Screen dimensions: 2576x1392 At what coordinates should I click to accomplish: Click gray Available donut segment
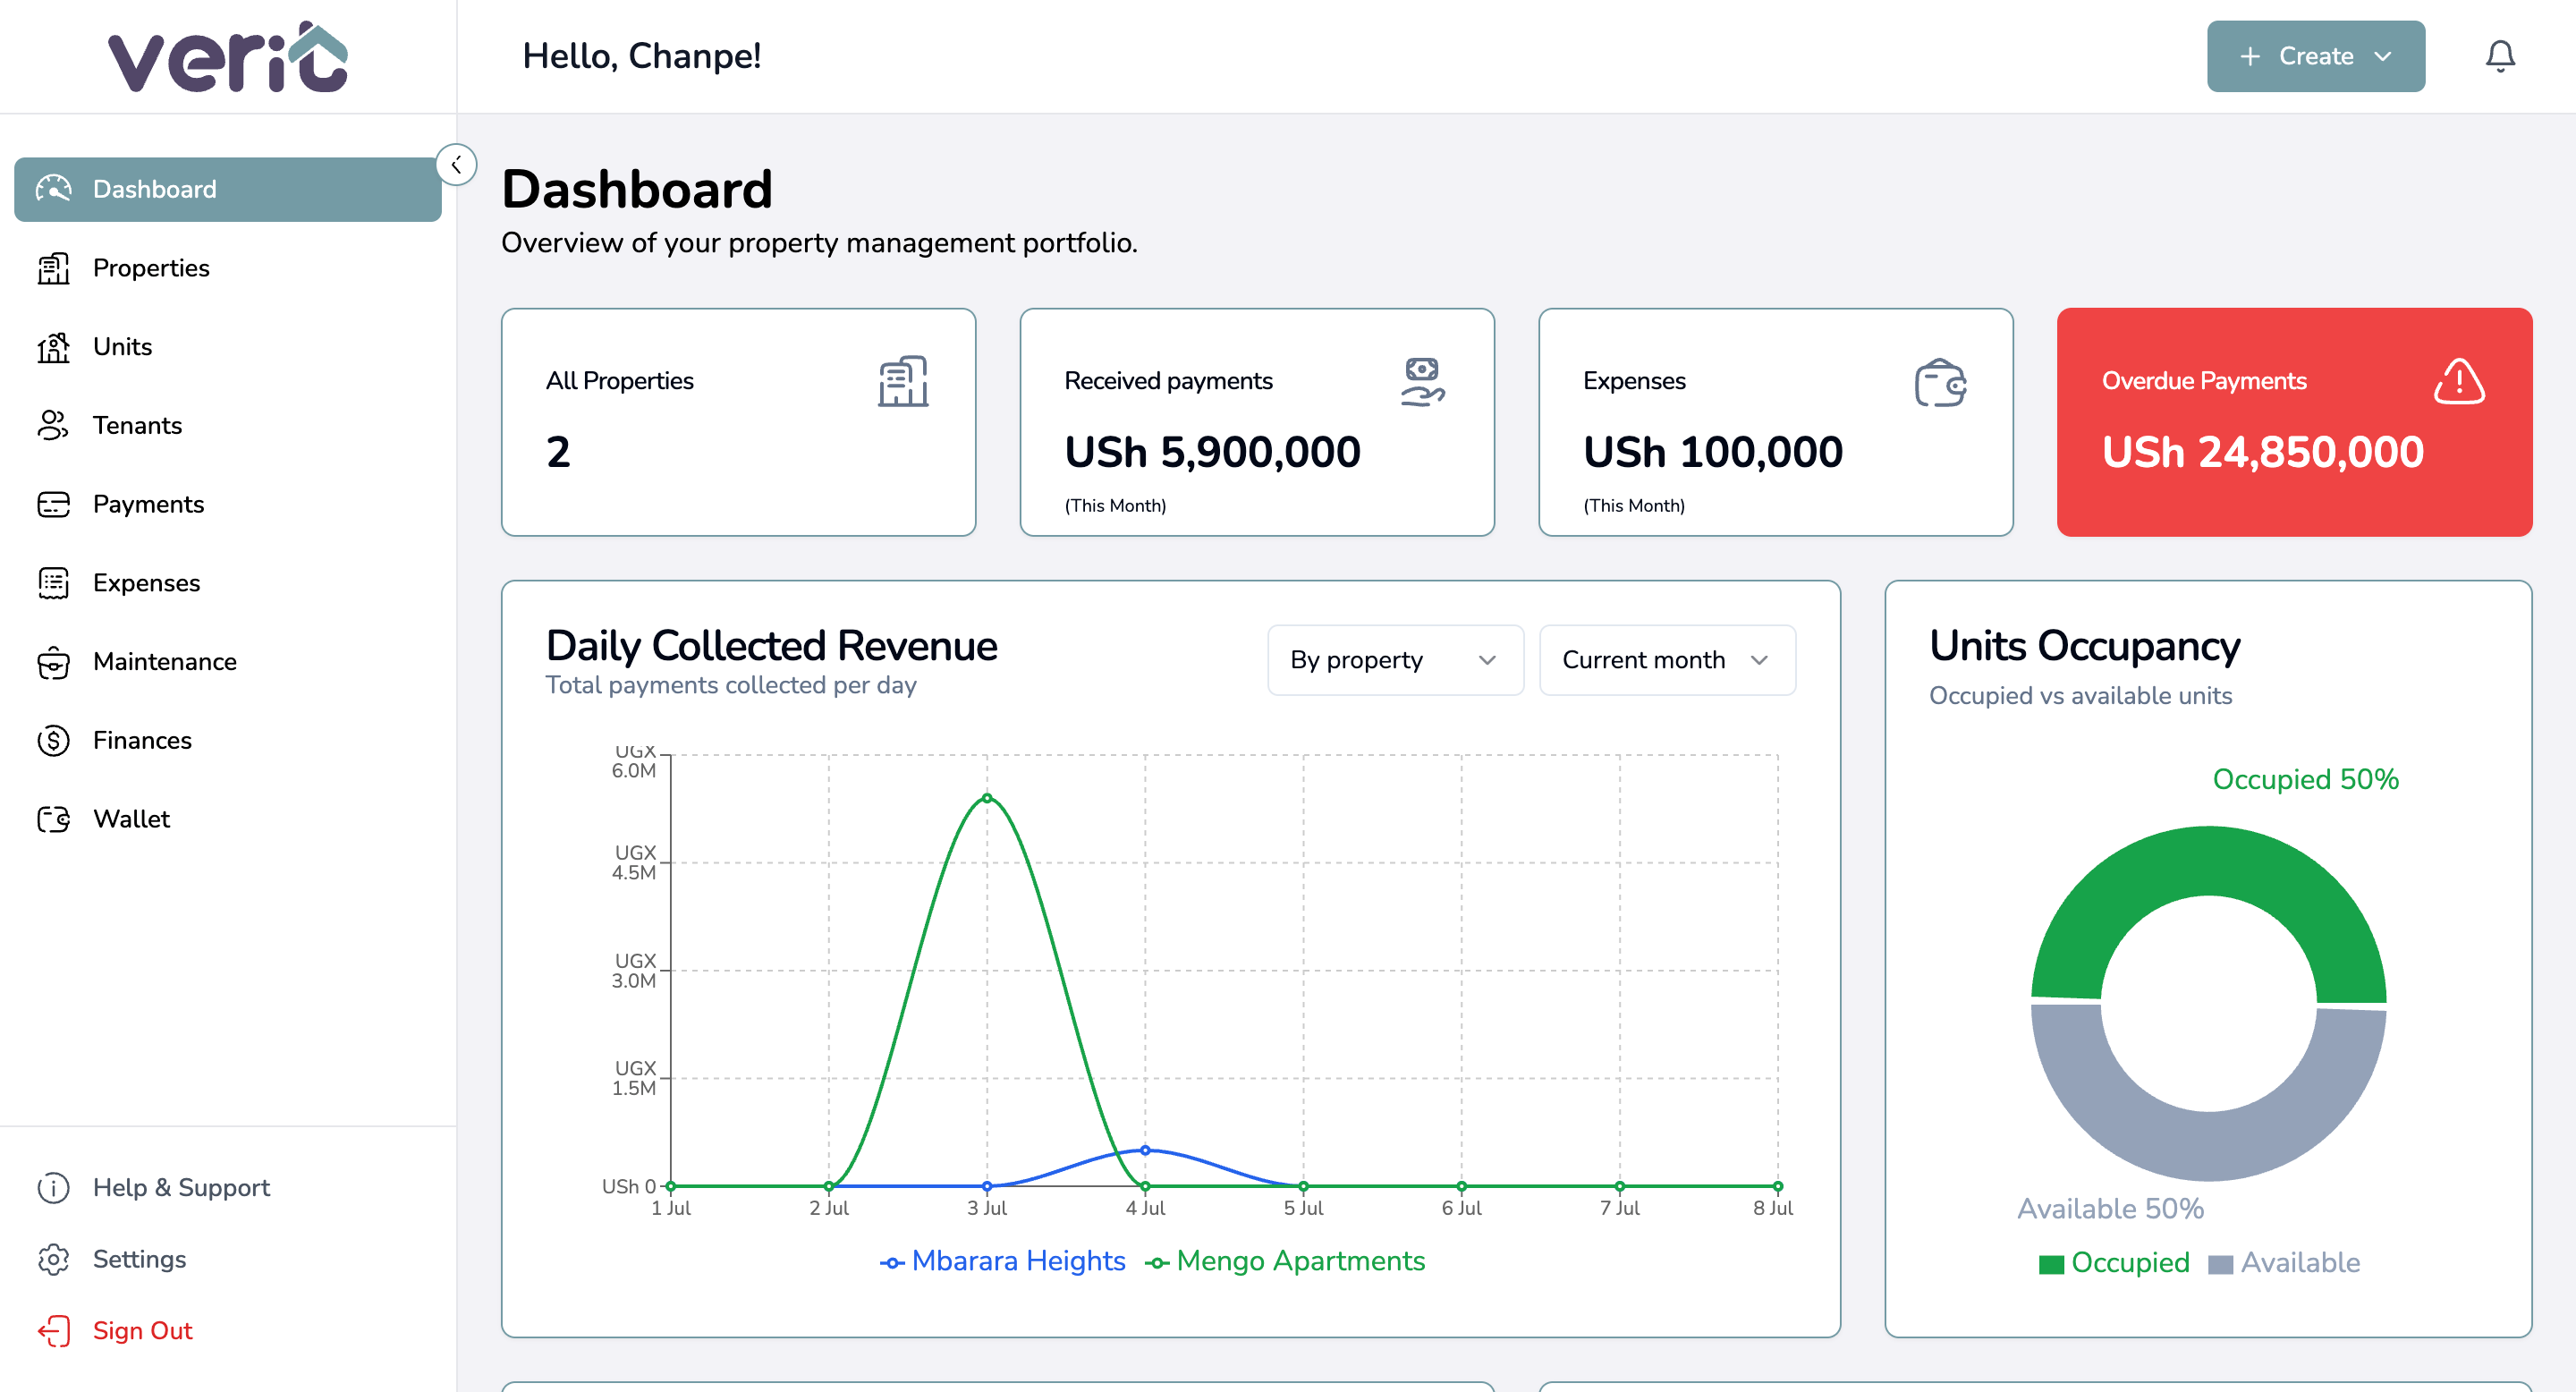(2209, 1146)
